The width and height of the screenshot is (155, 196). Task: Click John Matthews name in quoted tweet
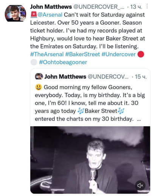click(65, 77)
